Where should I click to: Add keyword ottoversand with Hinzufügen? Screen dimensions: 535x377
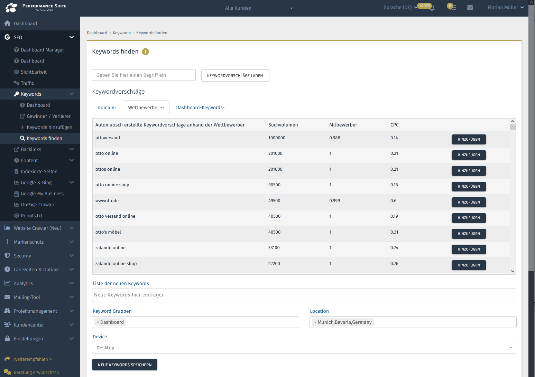(469, 139)
